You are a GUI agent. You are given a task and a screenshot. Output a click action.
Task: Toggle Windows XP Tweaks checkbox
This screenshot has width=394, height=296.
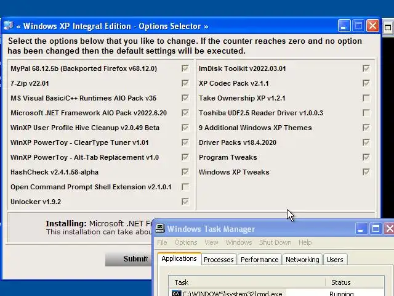coord(366,172)
